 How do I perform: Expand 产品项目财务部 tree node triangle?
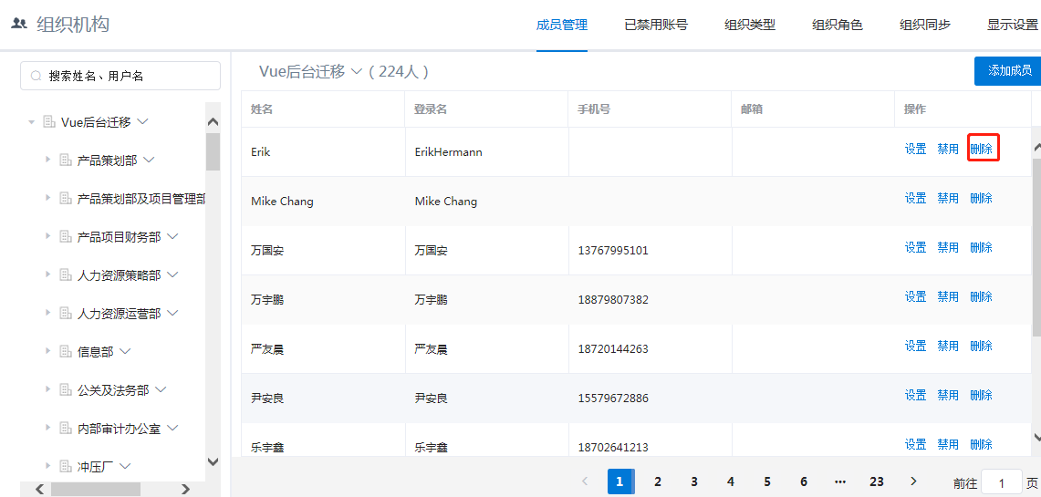coord(47,236)
